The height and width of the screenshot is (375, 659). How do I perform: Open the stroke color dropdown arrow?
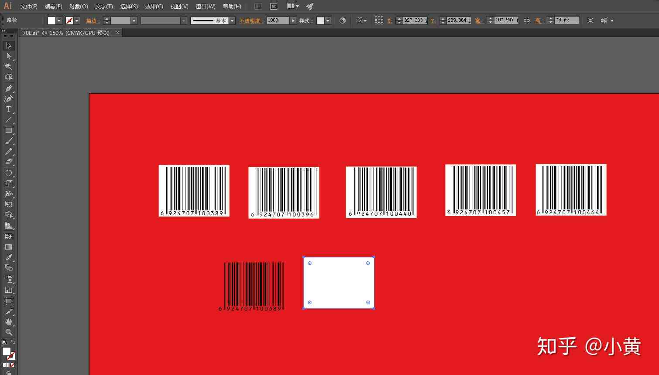click(x=77, y=20)
